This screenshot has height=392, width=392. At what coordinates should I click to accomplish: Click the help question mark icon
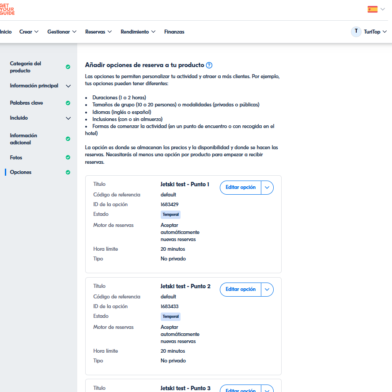[209, 65]
